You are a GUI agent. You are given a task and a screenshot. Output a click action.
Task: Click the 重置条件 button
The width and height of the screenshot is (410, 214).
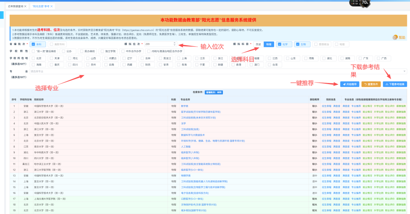[x=371, y=84]
